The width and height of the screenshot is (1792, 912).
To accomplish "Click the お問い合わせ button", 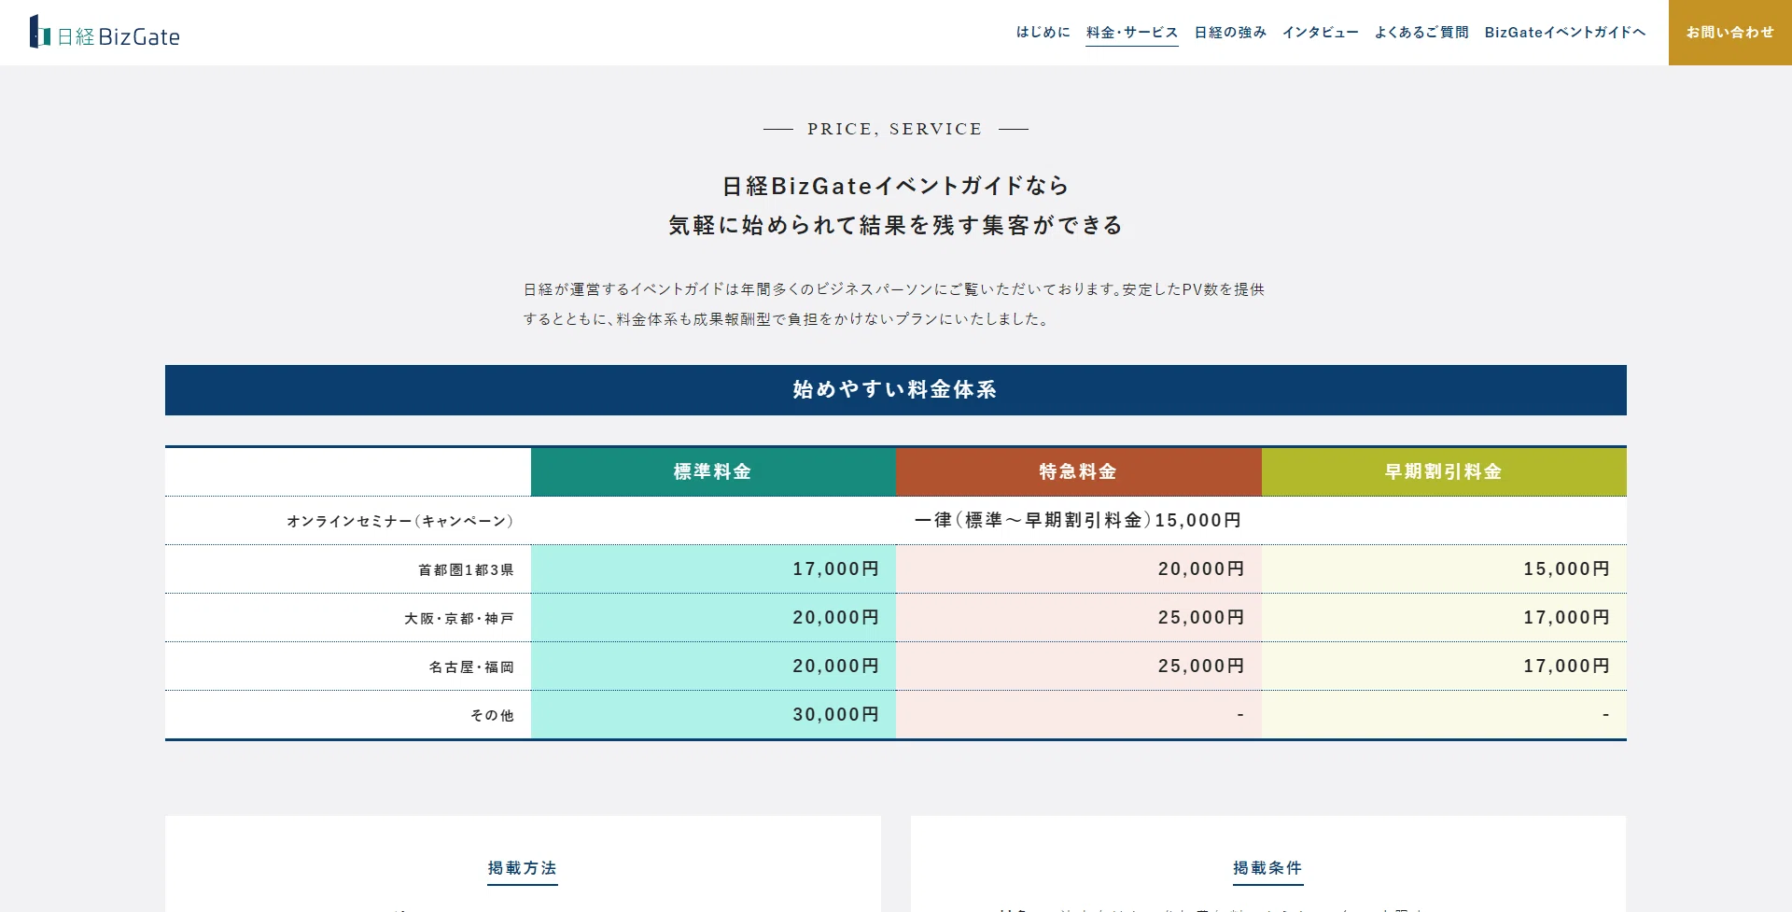I will pos(1730,33).
